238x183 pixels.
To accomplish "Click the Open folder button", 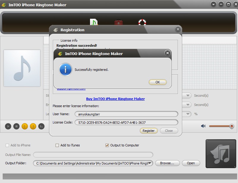I will coord(191,163).
